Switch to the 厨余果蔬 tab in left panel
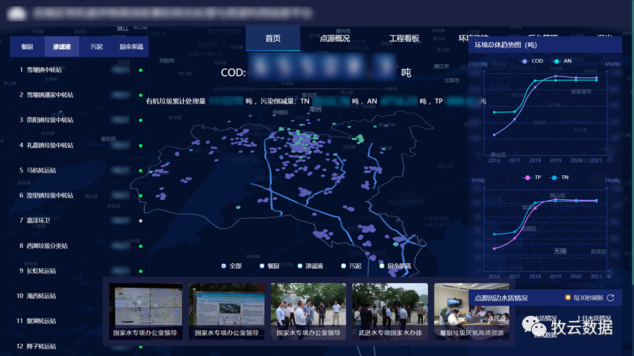The image size is (634, 356). pyautogui.click(x=131, y=47)
